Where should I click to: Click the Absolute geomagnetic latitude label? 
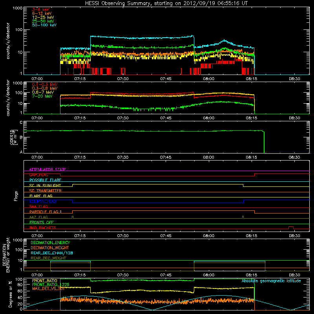pos(271,281)
